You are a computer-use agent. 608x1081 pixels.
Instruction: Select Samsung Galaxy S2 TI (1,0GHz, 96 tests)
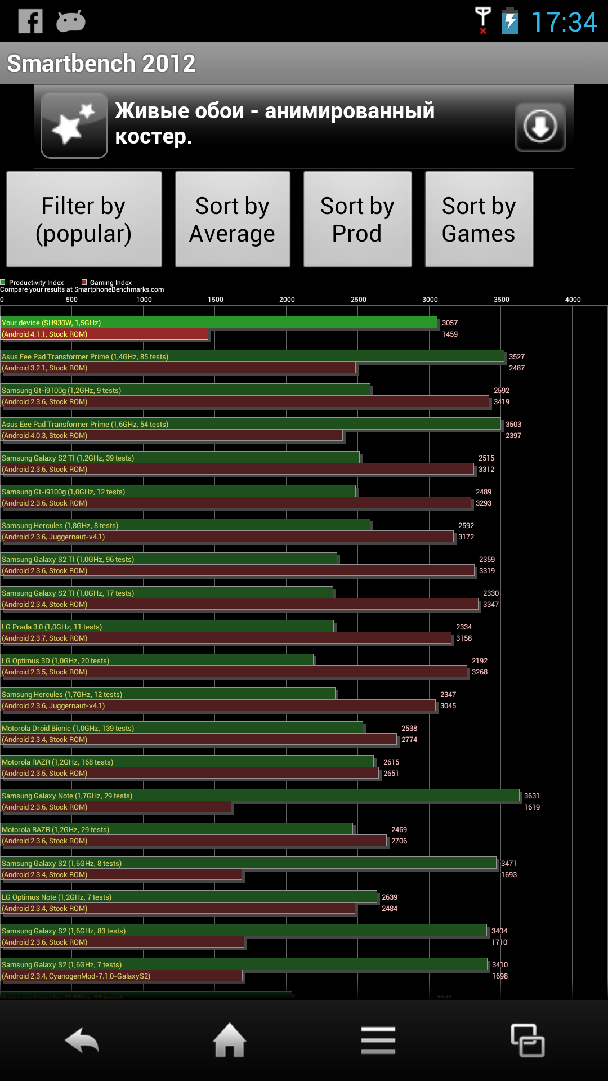tap(238, 565)
